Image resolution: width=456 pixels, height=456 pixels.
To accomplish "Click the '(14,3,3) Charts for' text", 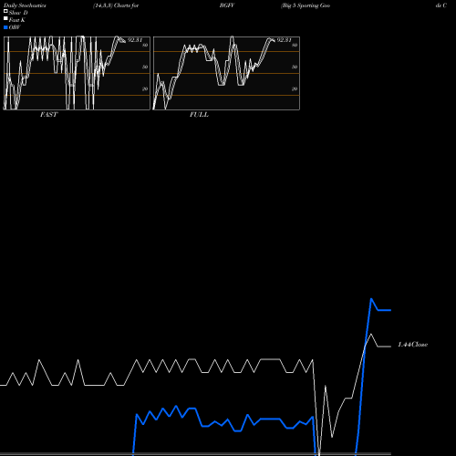I will click(116, 5).
